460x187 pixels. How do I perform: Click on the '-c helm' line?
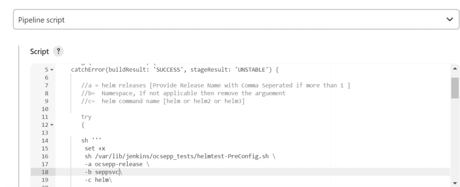coord(98,180)
